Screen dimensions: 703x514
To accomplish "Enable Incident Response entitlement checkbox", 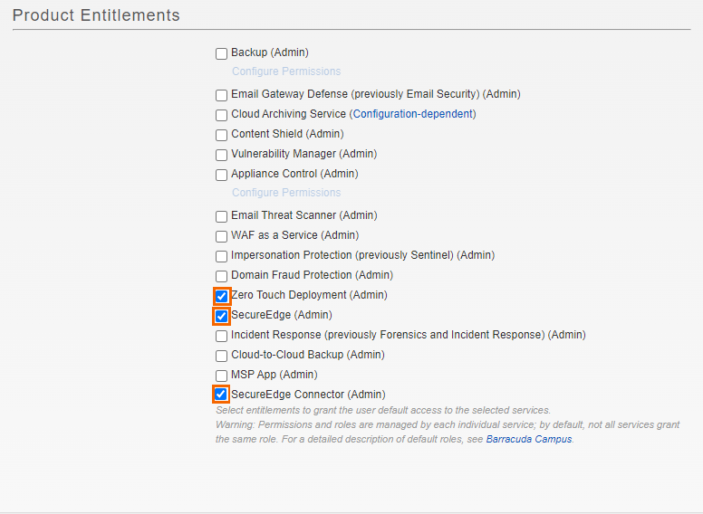I will (221, 336).
